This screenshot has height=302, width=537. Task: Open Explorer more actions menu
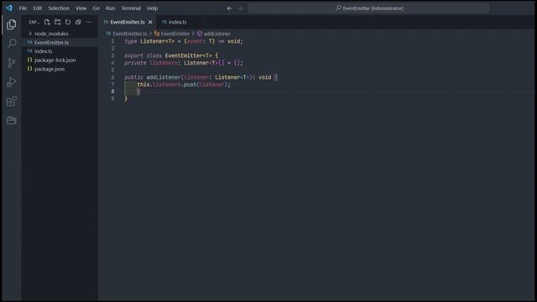pos(89,22)
